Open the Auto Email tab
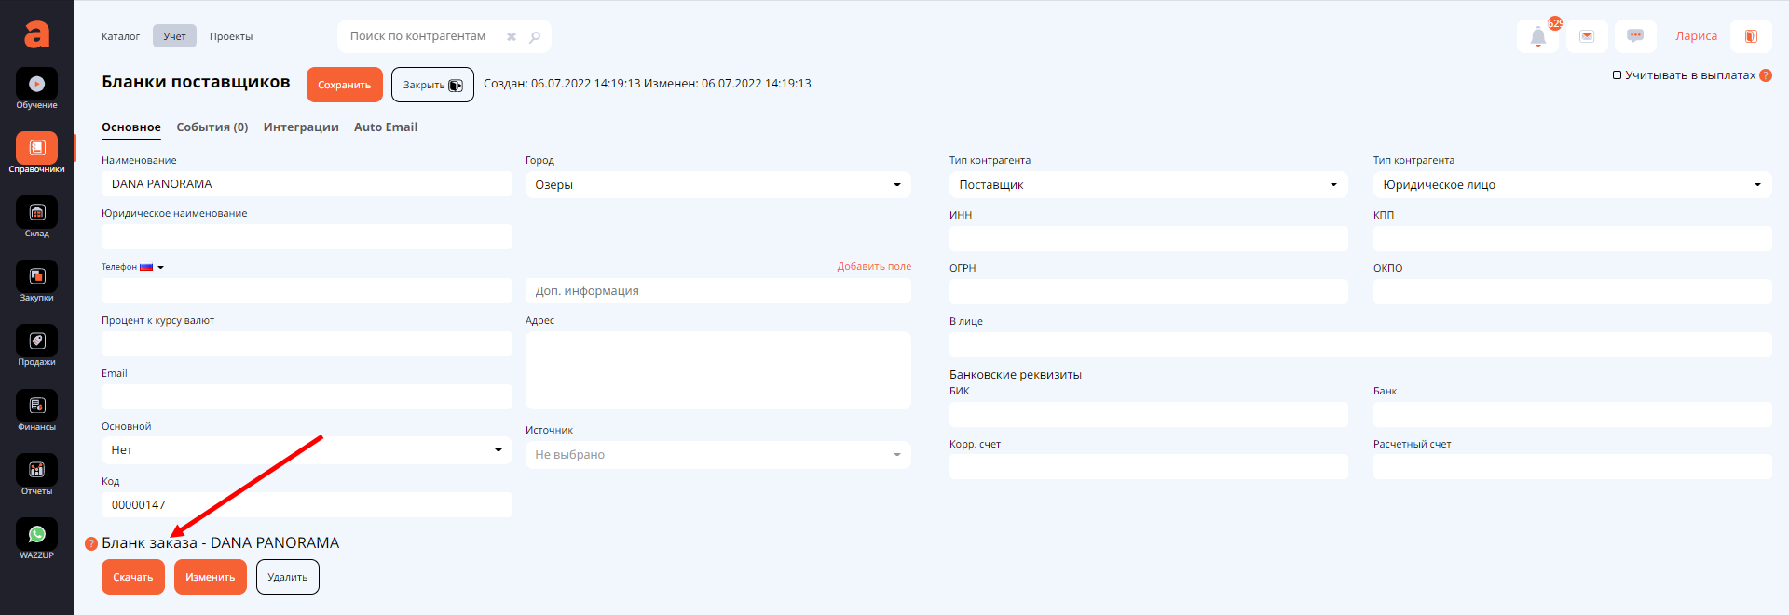The height and width of the screenshot is (615, 1789). tap(385, 127)
